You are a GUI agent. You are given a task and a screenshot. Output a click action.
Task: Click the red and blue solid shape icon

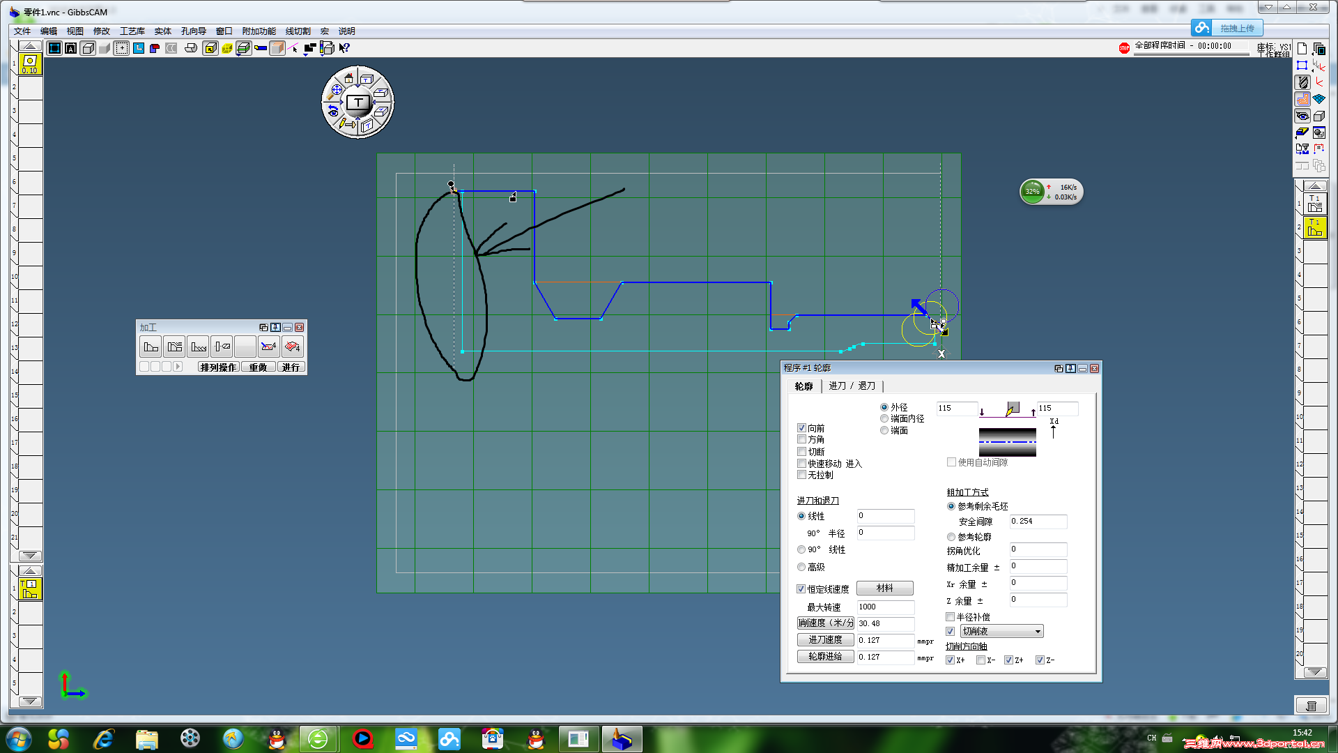155,48
